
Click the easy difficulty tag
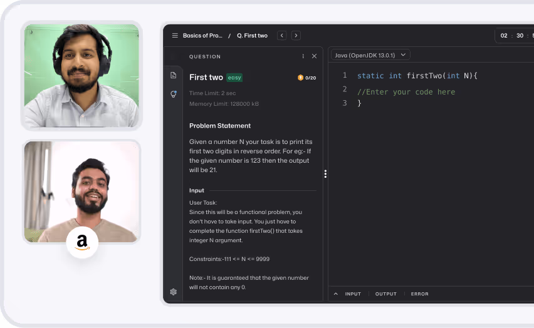pyautogui.click(x=234, y=78)
